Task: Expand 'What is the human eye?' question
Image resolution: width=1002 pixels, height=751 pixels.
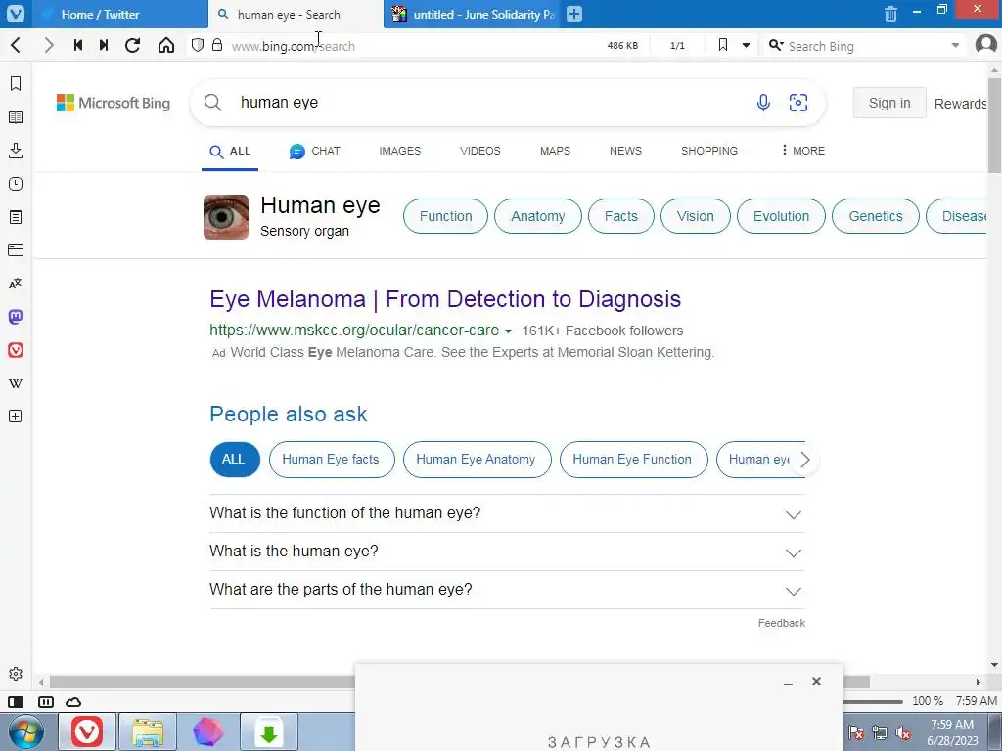Action: tap(507, 552)
